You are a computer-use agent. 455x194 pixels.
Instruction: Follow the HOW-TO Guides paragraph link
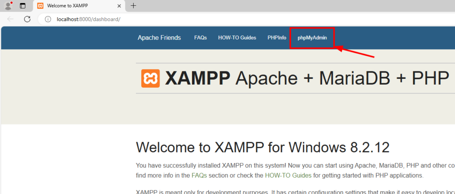[x=288, y=175]
